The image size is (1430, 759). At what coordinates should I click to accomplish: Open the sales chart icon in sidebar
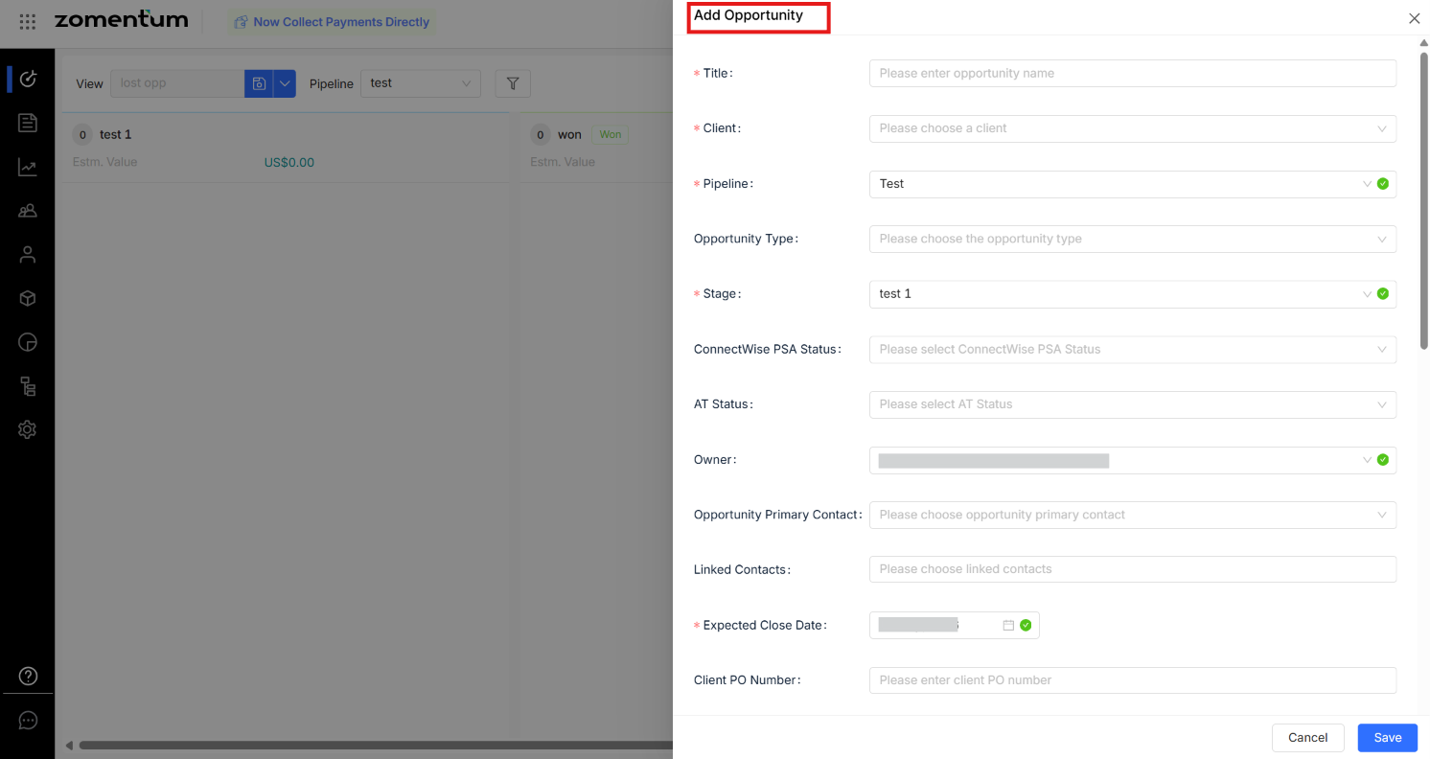tap(28, 168)
